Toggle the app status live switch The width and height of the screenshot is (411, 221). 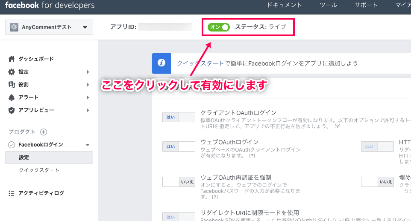tap(219, 27)
